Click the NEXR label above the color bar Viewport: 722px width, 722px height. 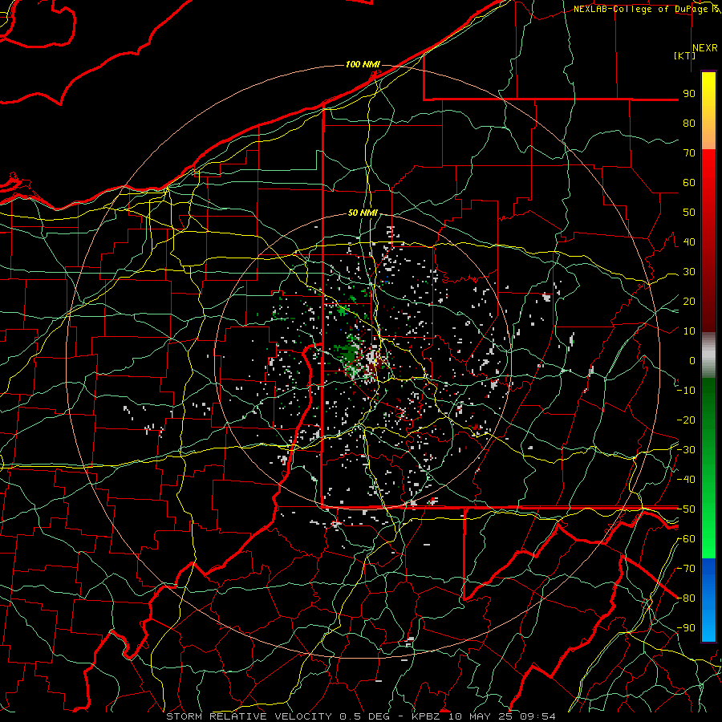pos(705,48)
